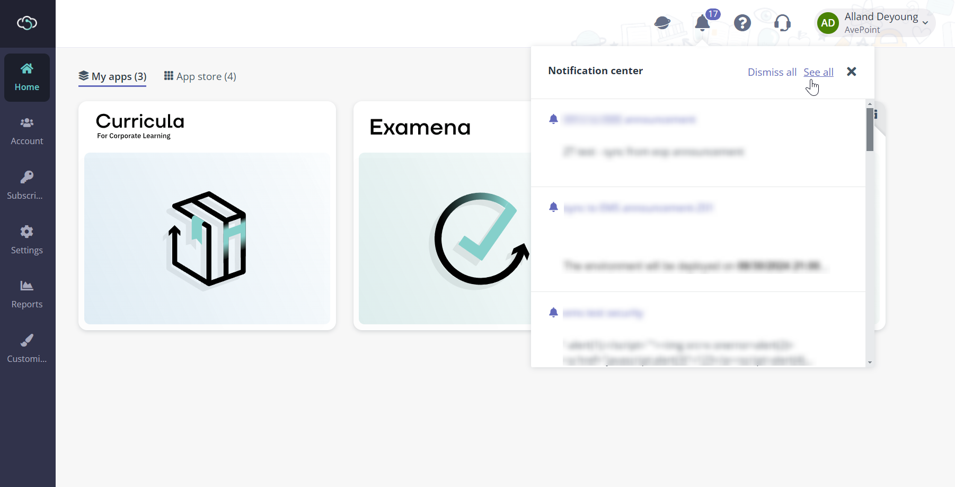The height and width of the screenshot is (487, 955).
Task: Click See all notifications link
Action: [x=818, y=72]
